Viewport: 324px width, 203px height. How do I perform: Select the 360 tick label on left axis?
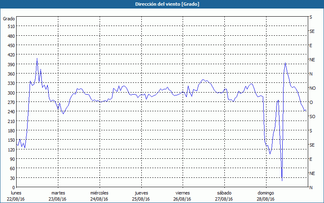pyautogui.click(x=11, y=74)
